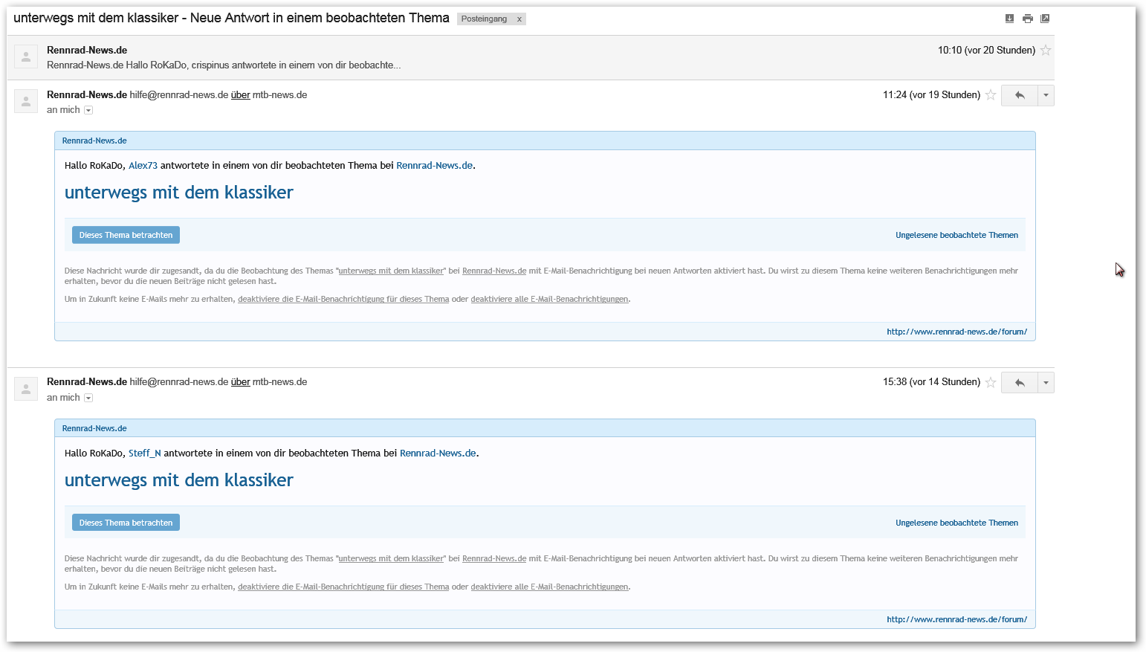This screenshot has height=652, width=1146.
Task: Click the expand-all download arrow icon
Action: click(1009, 19)
